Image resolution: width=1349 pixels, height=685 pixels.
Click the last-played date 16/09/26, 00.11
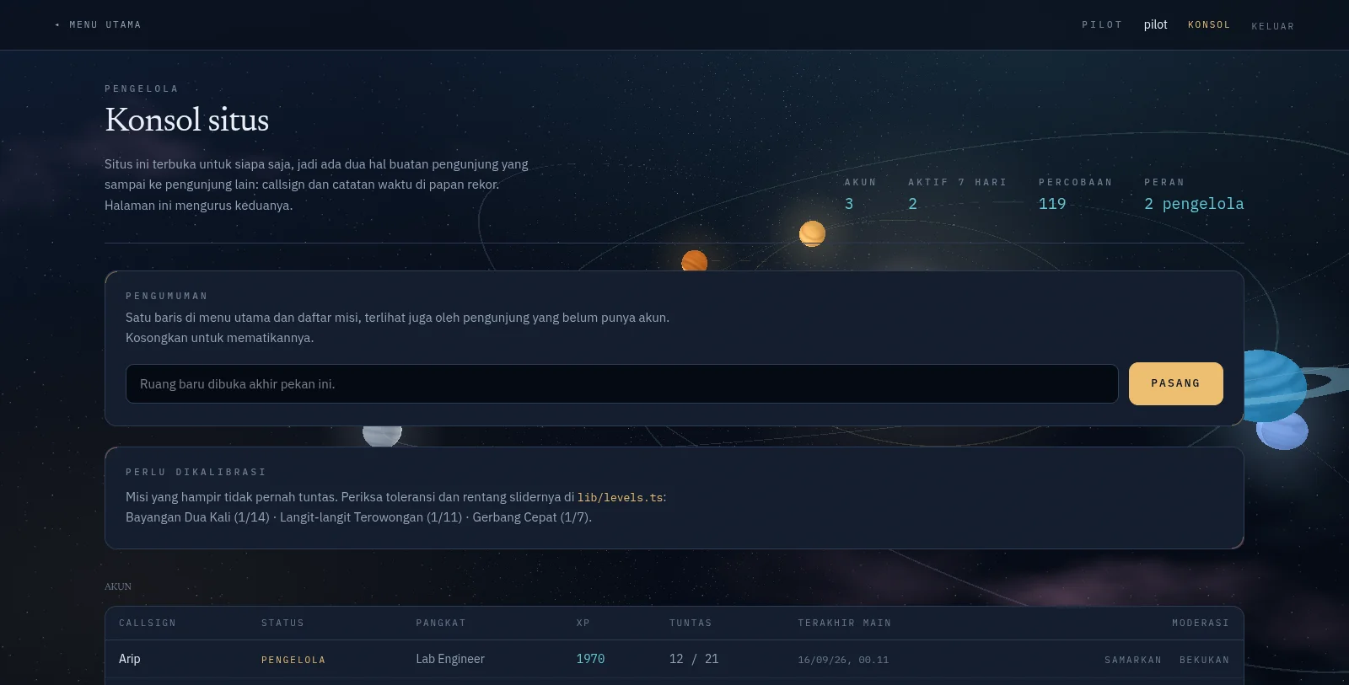(x=843, y=660)
